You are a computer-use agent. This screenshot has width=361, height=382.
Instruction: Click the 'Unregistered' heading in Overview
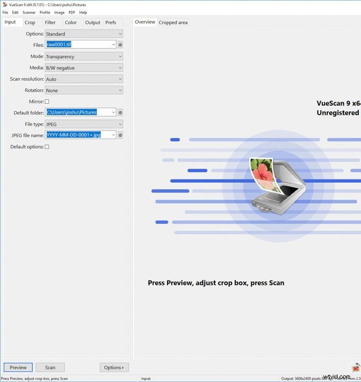click(x=338, y=113)
